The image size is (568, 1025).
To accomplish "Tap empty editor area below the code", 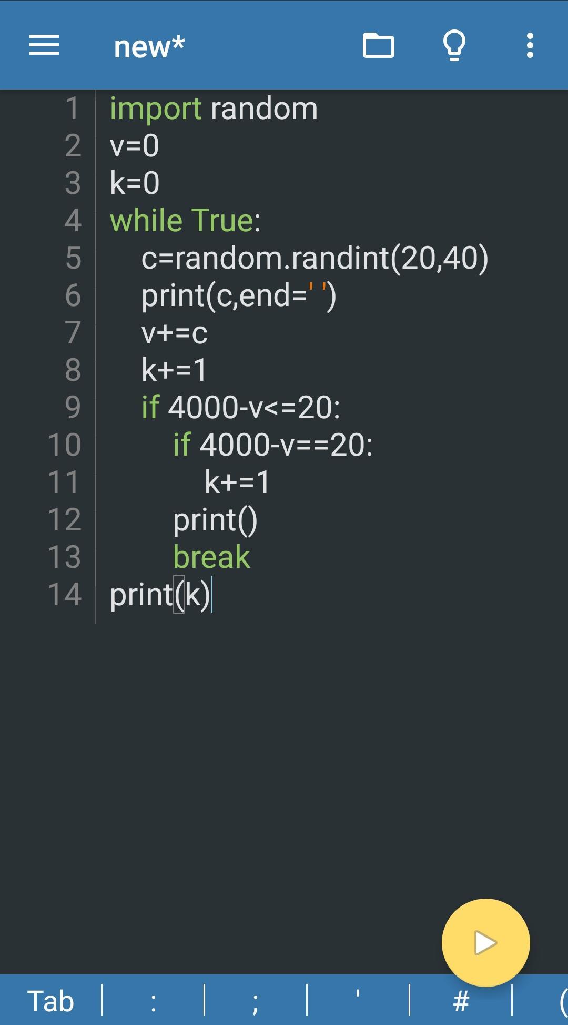I will 284,764.
